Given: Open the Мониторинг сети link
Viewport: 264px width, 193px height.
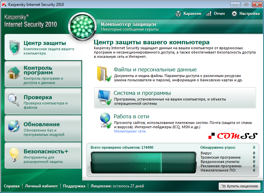Looking at the screenshot, I should click(x=130, y=131).
